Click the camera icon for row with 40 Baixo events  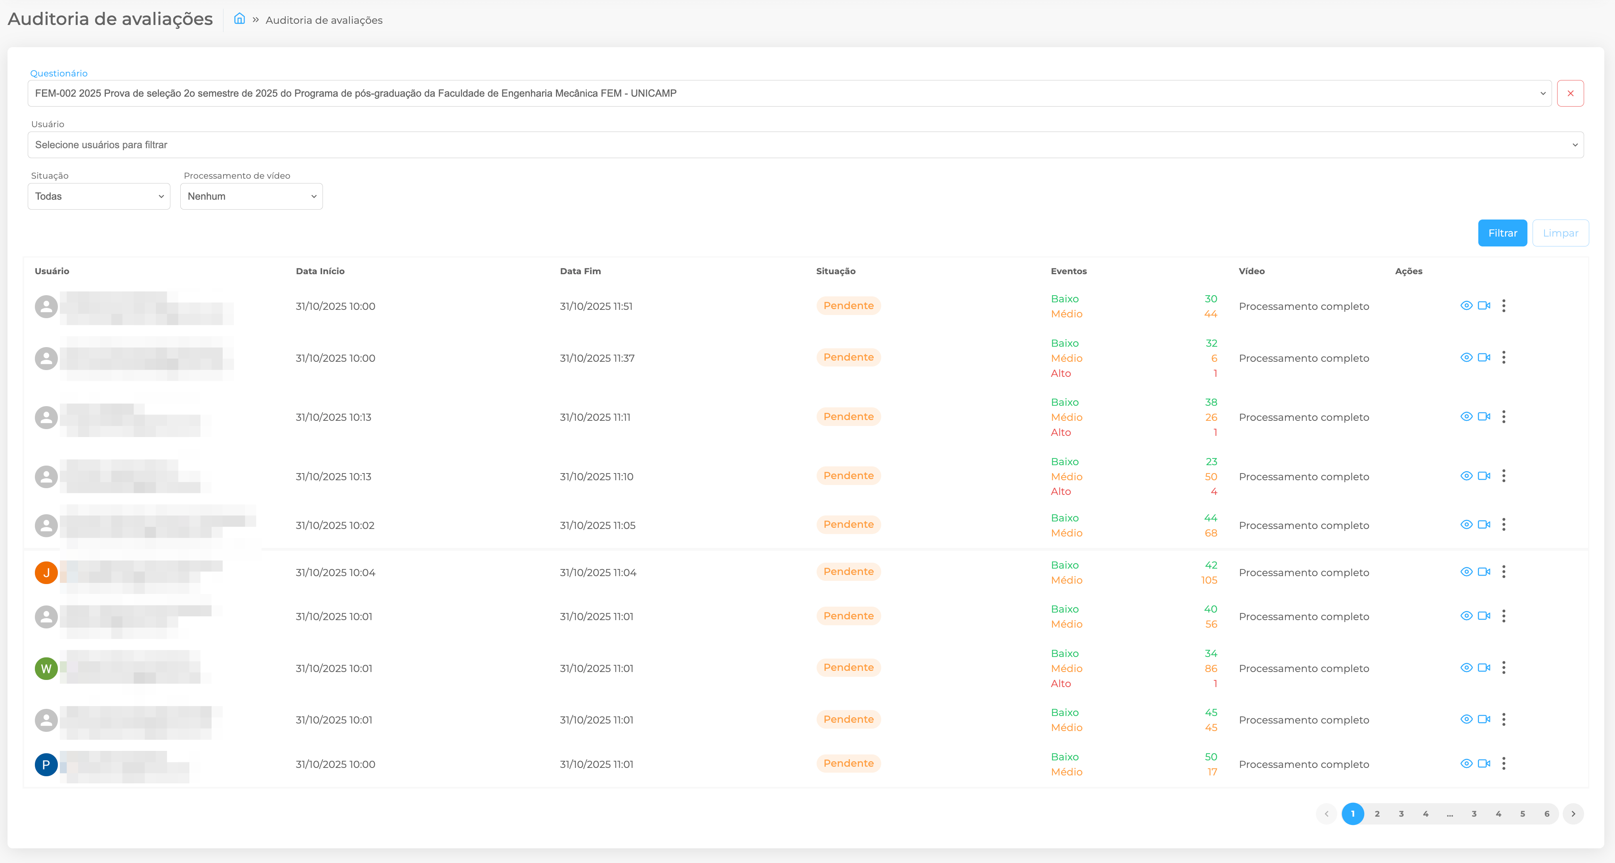1484,616
